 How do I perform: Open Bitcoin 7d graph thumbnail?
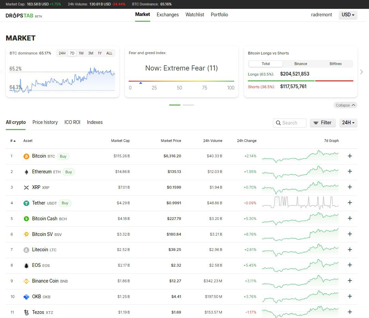[x=300, y=156]
